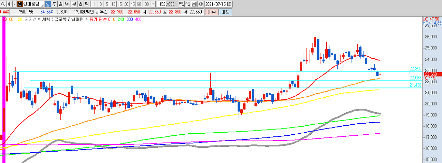
Task: Click the save chart floppy disk icon
Action: [194, 4]
